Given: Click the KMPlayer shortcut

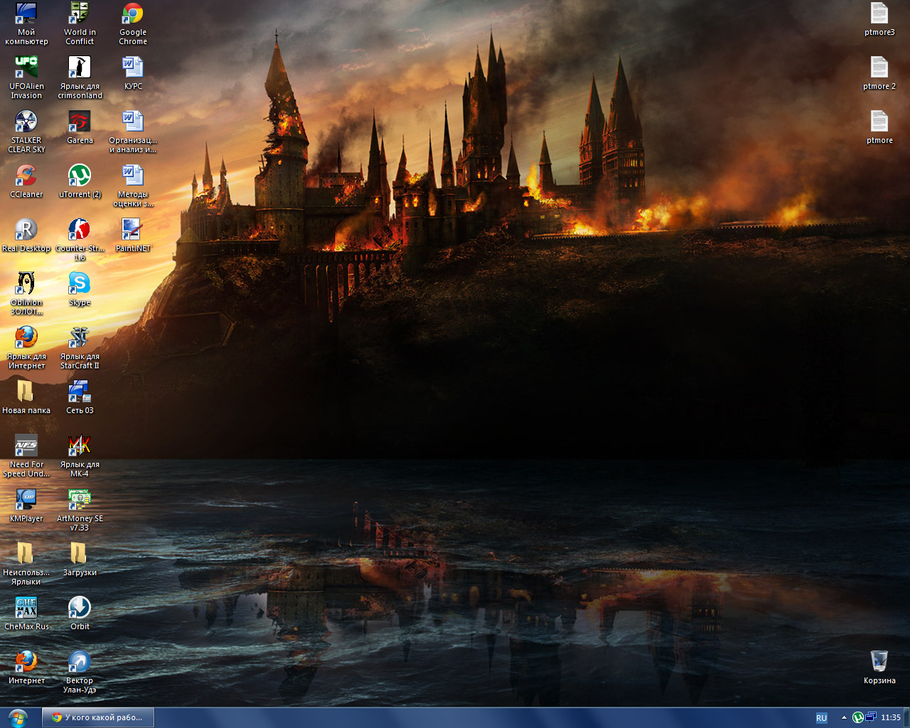Looking at the screenshot, I should click(26, 500).
